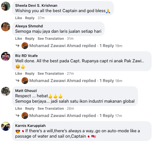Open Sheela Devi S. Krishnan's profile picture
Viewport: 155px width, 141px height.
6,6
